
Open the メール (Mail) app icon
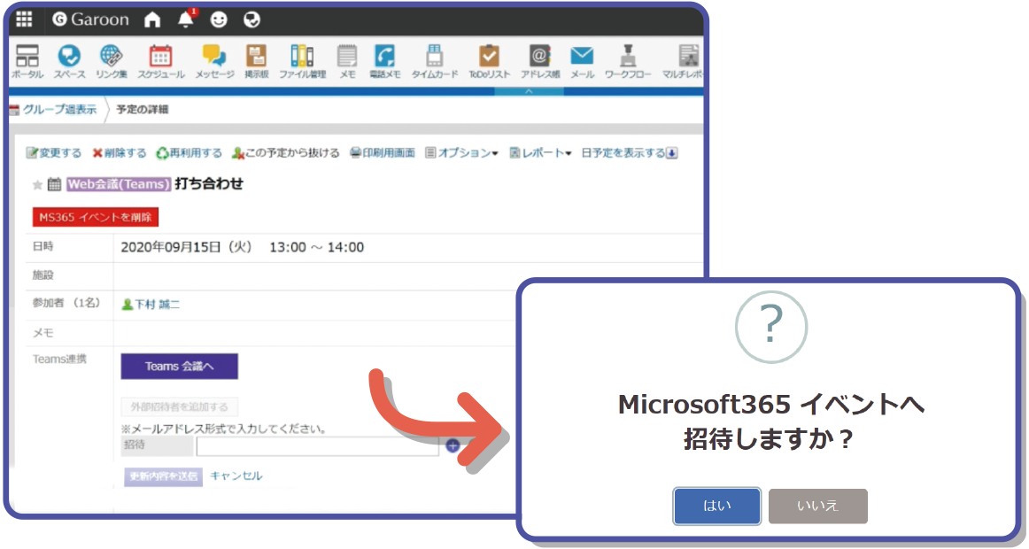point(583,55)
